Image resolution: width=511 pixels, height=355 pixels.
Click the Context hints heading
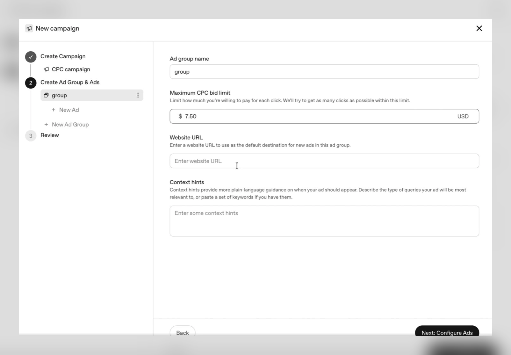(187, 182)
